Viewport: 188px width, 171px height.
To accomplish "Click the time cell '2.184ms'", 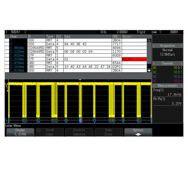I will tap(17, 67).
